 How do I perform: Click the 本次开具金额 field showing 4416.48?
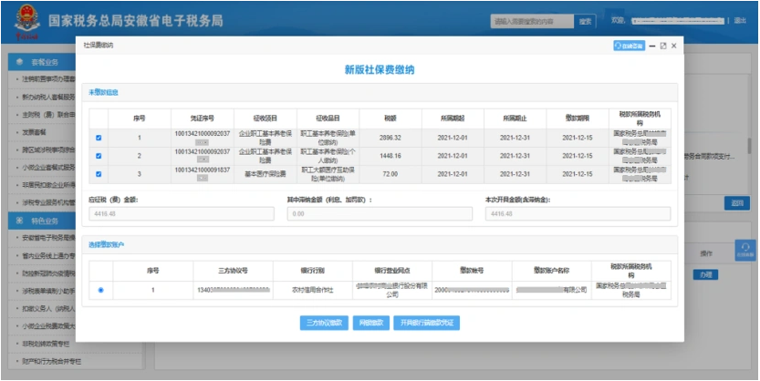pyautogui.click(x=578, y=213)
